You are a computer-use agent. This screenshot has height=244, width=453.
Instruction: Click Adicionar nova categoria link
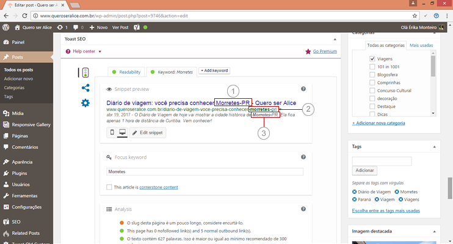(x=379, y=123)
